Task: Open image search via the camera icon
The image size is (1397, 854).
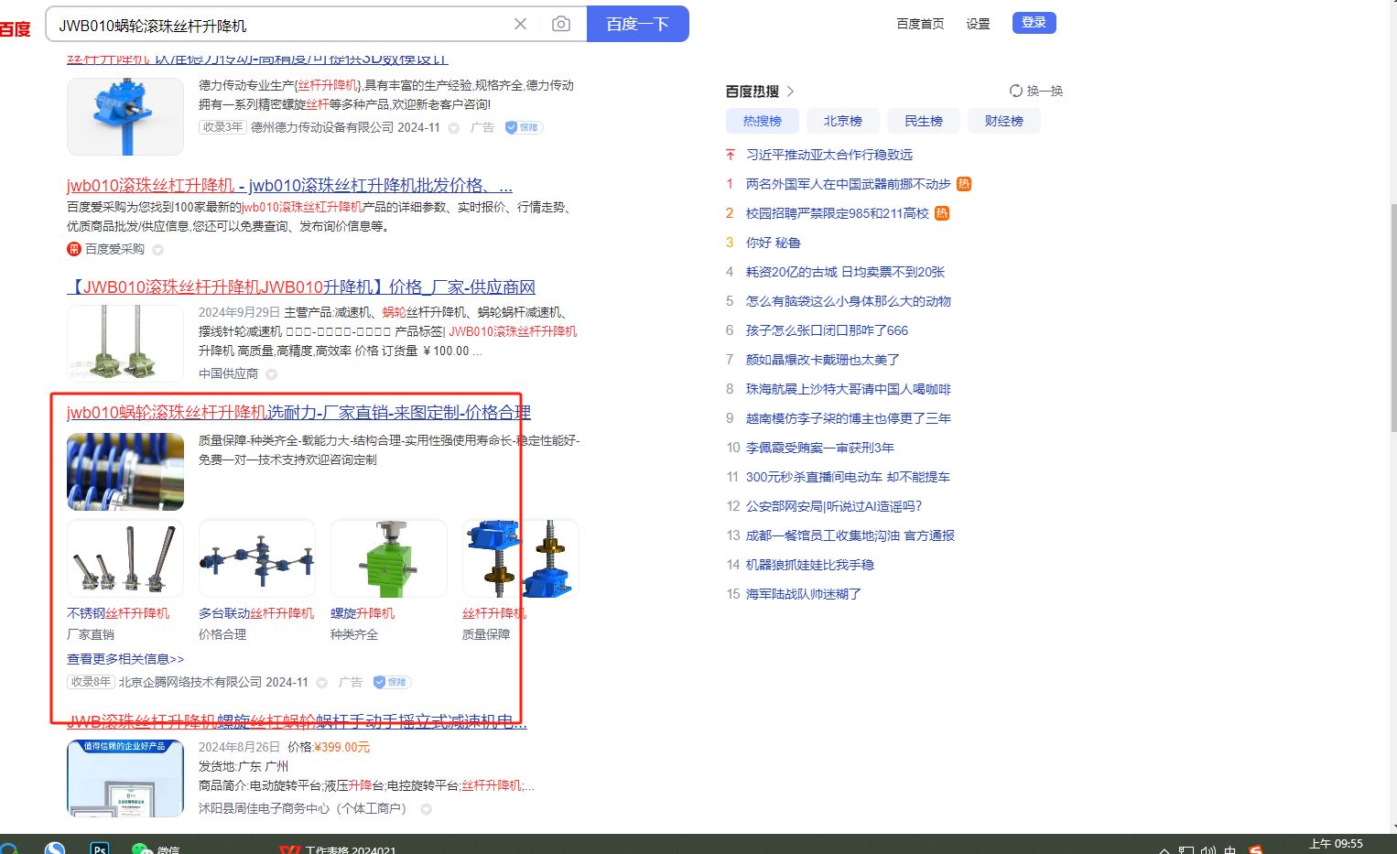Action: pos(561,24)
